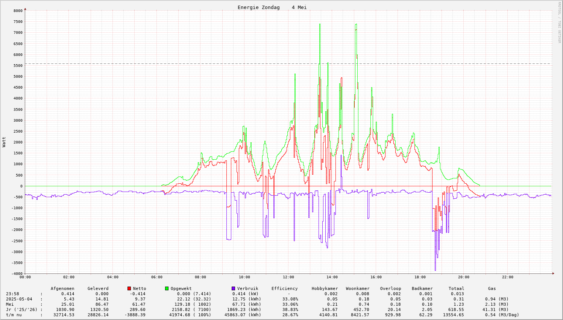563x320 pixels.
Task: Select the 'Efficiency' column header
Action: click(284, 288)
